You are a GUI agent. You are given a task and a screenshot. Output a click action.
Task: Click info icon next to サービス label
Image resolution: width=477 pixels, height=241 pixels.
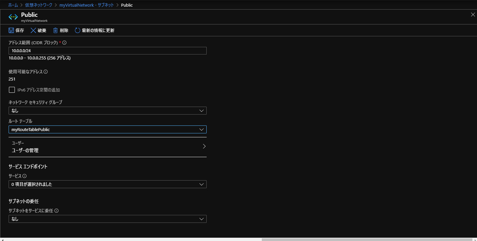(24, 176)
